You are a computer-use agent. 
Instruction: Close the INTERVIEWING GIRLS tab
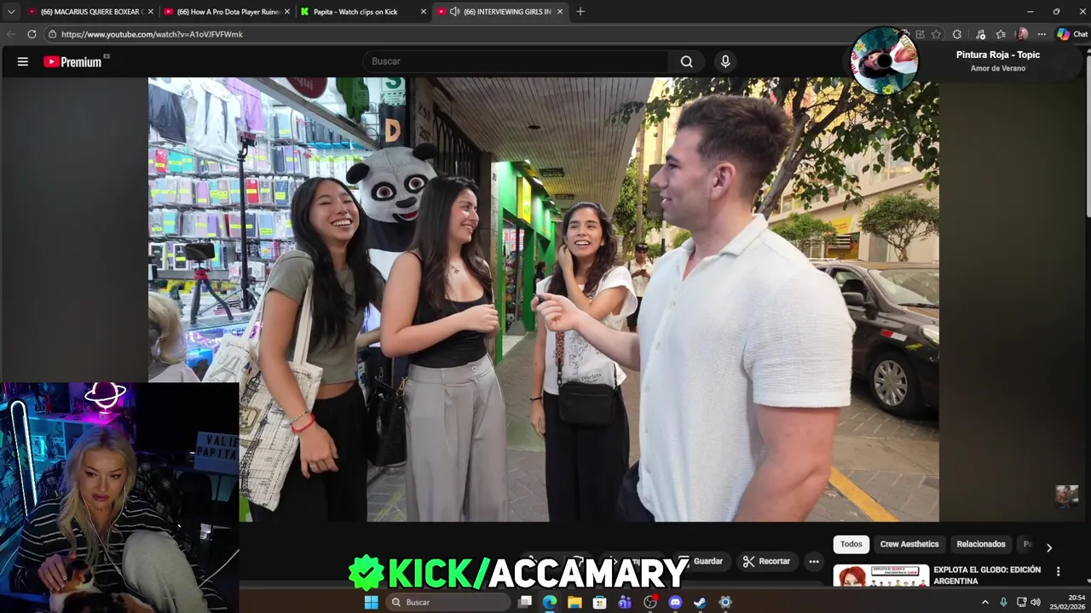coord(560,11)
